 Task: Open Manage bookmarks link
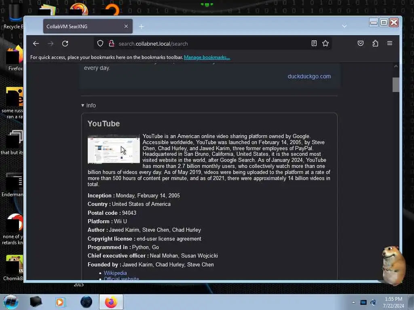(x=207, y=57)
